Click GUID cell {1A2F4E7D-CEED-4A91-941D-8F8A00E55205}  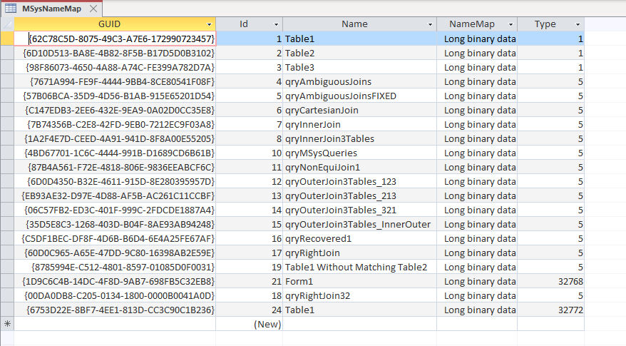coord(115,138)
